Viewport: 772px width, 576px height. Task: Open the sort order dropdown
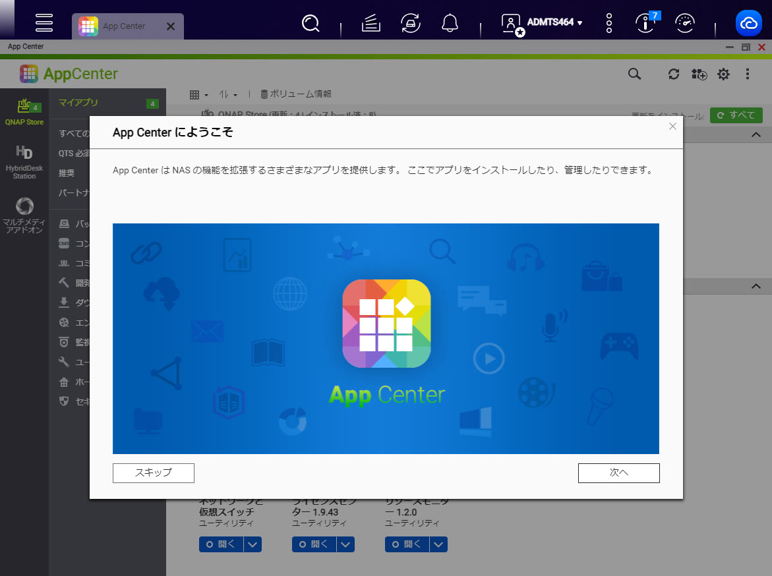[x=228, y=94]
